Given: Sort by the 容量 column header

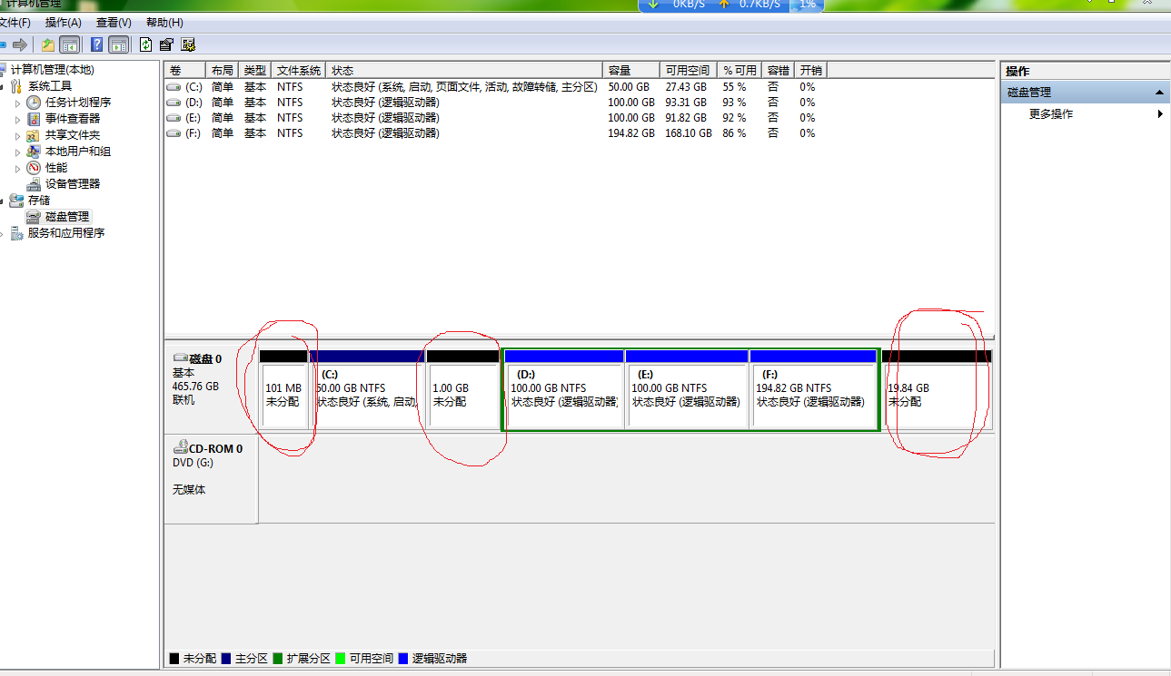Looking at the screenshot, I should pyautogui.click(x=630, y=70).
